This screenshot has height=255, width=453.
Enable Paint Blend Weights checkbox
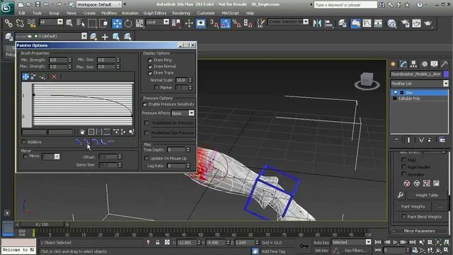(404, 217)
